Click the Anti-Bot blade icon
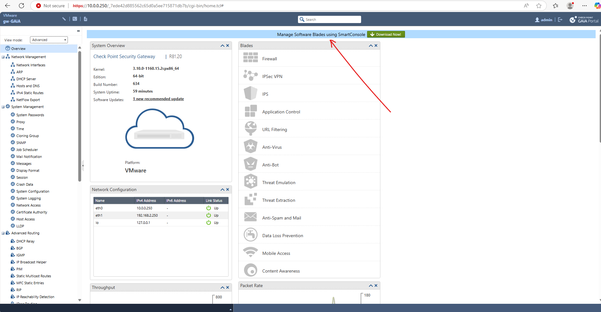Viewport: 601px width, 312px height. tap(251, 164)
